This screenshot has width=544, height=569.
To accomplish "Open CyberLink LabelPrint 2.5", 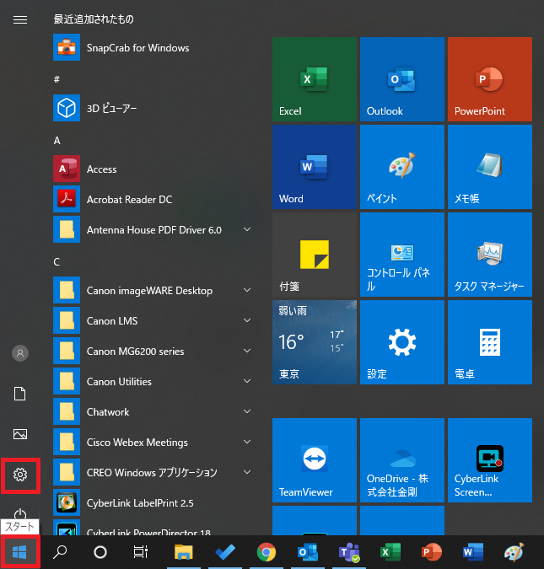I will [x=153, y=502].
